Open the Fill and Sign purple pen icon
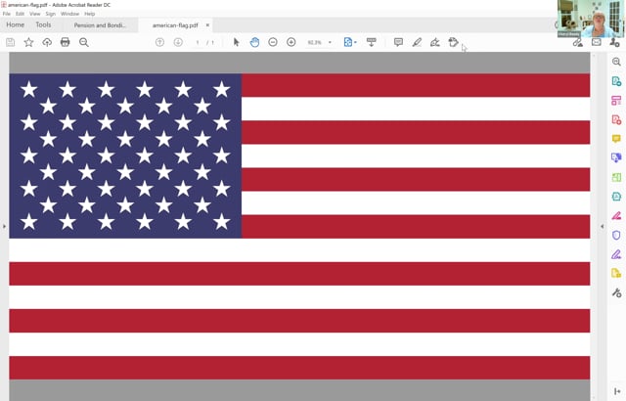 tap(616, 254)
